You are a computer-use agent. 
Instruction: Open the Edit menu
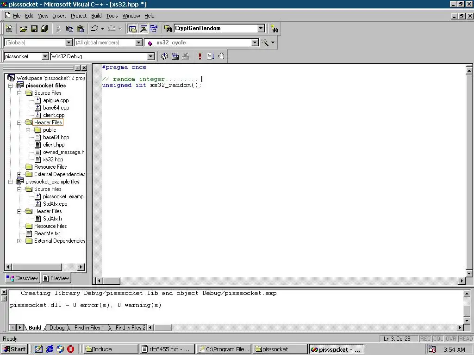click(29, 16)
